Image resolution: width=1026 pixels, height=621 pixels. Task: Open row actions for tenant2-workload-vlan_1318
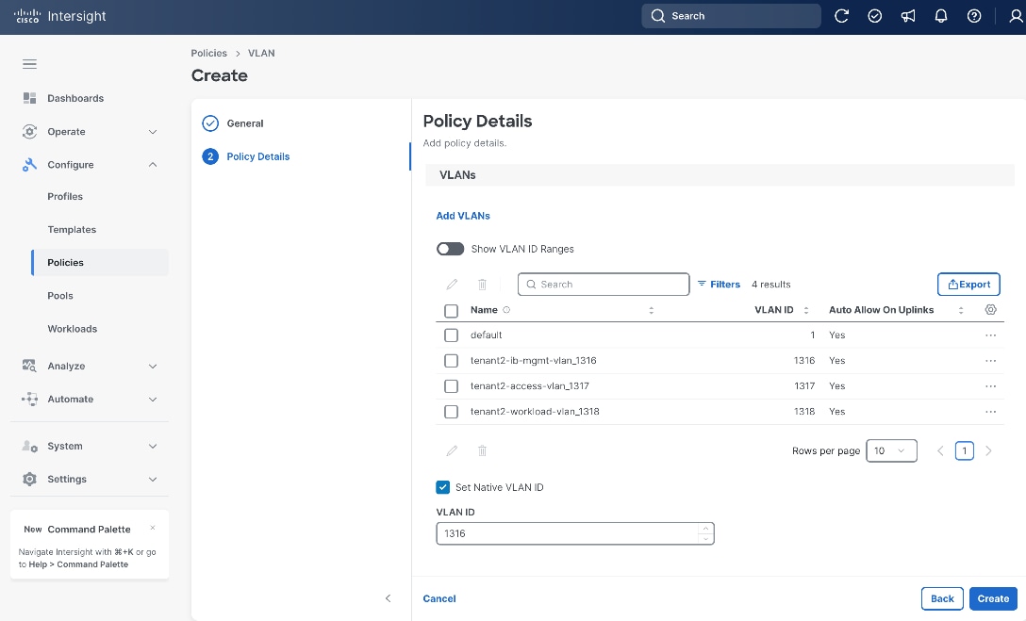click(991, 412)
